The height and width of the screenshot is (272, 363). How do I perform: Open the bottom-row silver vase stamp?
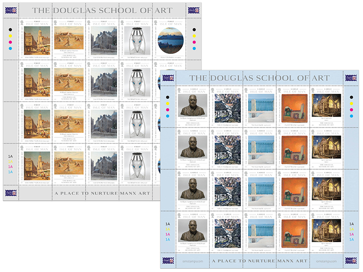coord(136,164)
